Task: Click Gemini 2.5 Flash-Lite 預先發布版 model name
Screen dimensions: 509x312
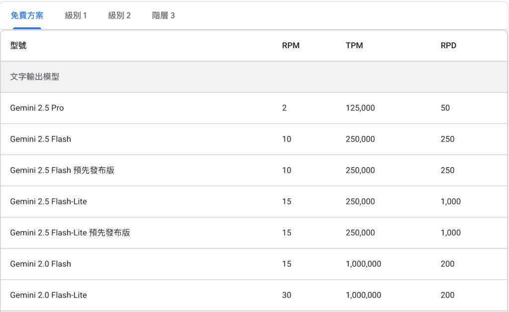Action: click(x=70, y=232)
